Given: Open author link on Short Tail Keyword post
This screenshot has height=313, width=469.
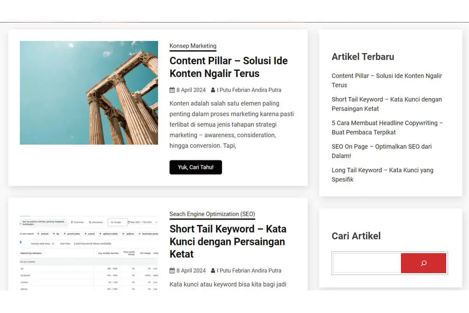Looking at the screenshot, I should click(249, 270).
